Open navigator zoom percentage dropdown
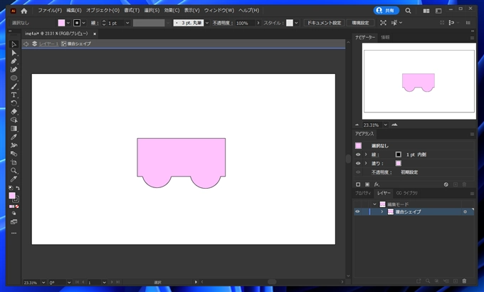This screenshot has width=484, height=292. coord(386,125)
